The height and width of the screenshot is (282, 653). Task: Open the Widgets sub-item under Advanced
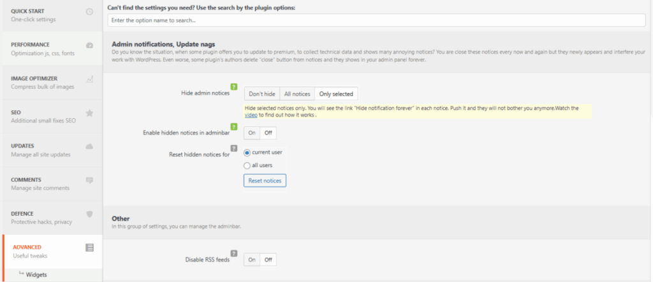pos(36,275)
